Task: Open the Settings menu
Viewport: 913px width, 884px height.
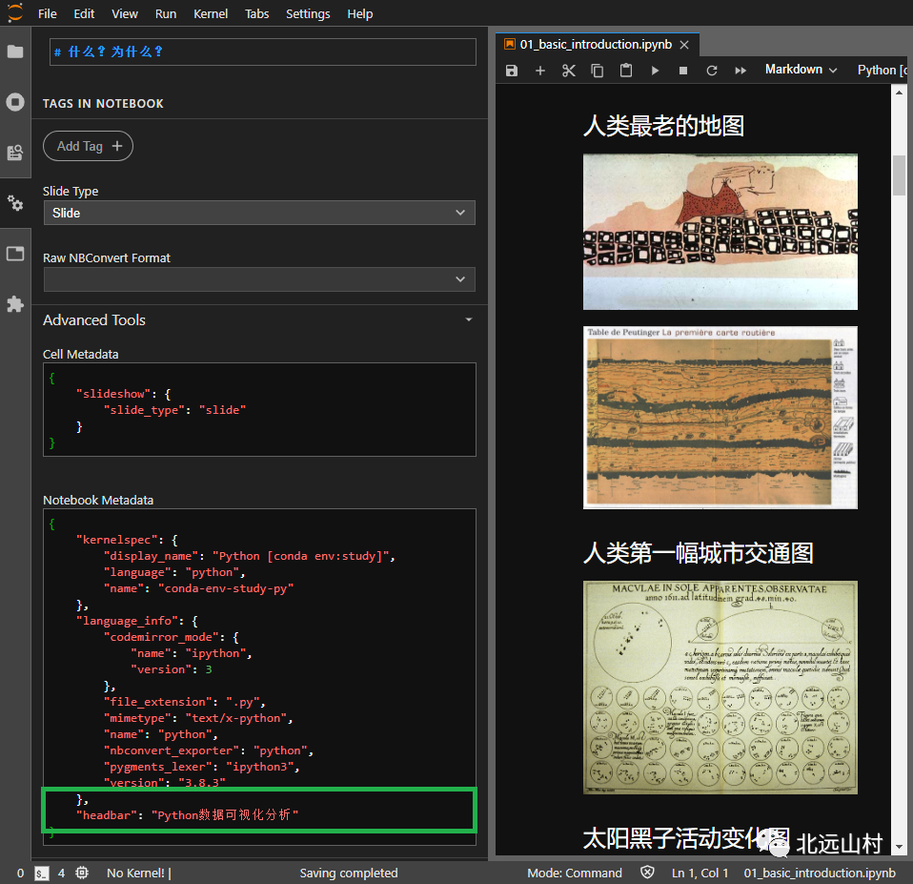Action: pyautogui.click(x=308, y=13)
